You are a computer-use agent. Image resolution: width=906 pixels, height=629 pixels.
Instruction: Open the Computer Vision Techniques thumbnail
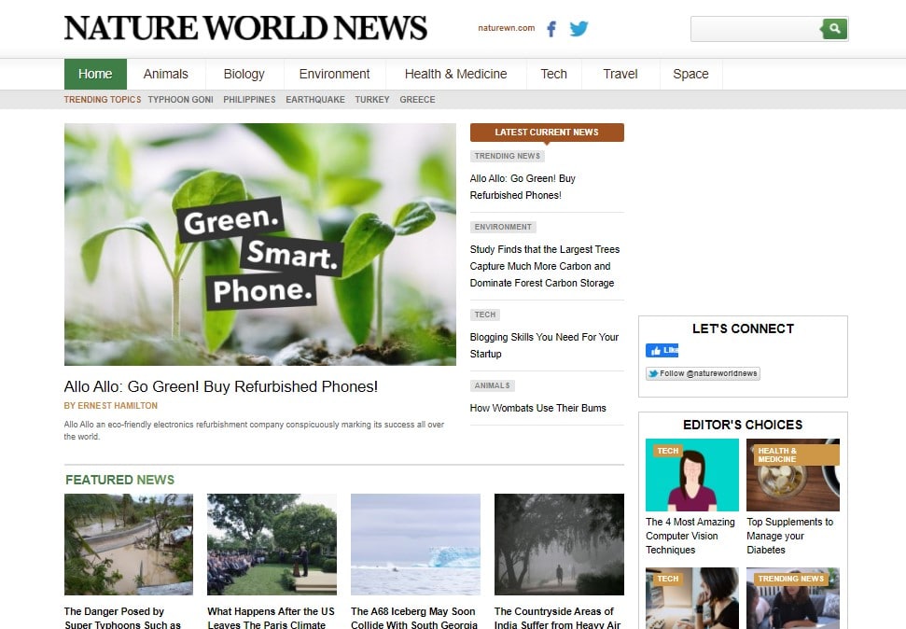pyautogui.click(x=691, y=475)
